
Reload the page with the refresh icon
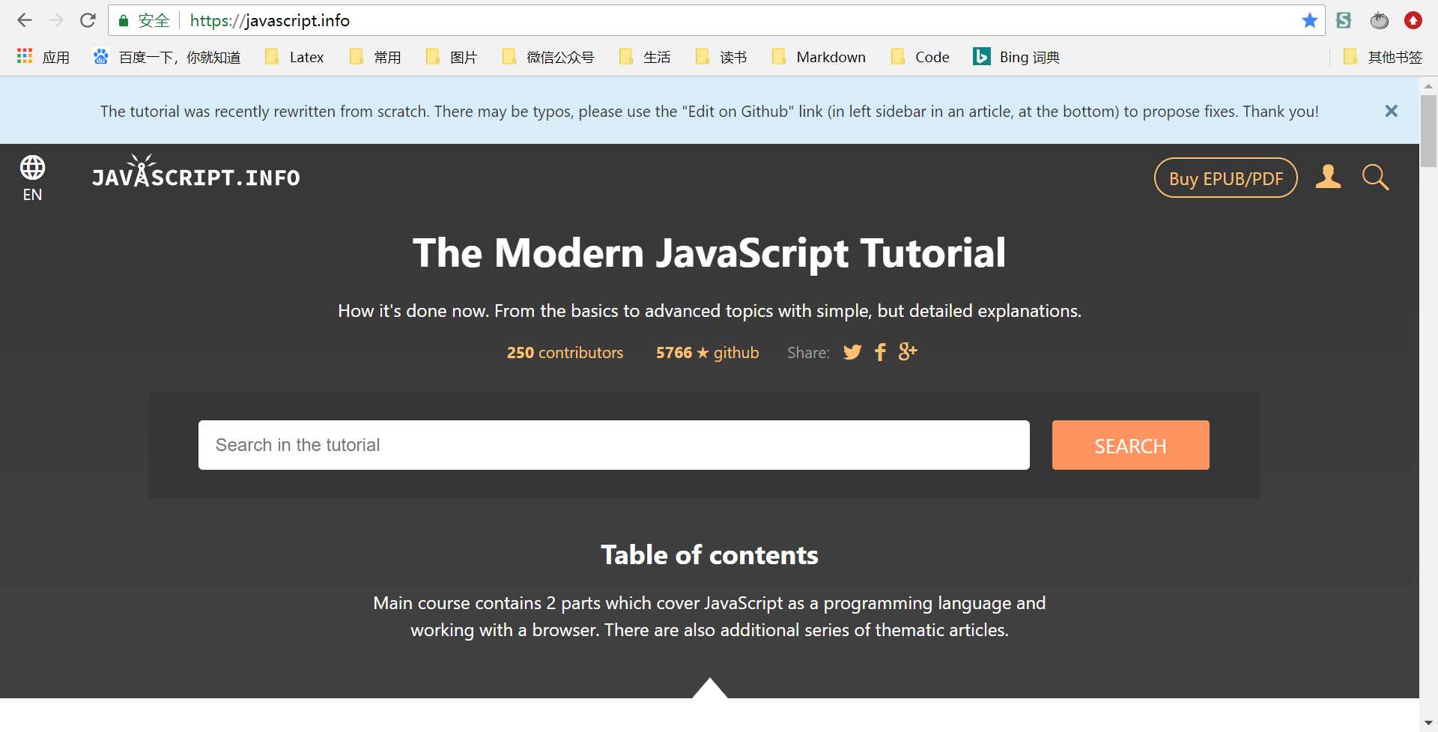click(x=88, y=20)
